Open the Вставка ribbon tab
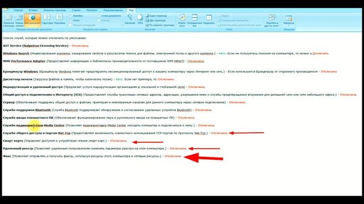 click(x=33, y=10)
